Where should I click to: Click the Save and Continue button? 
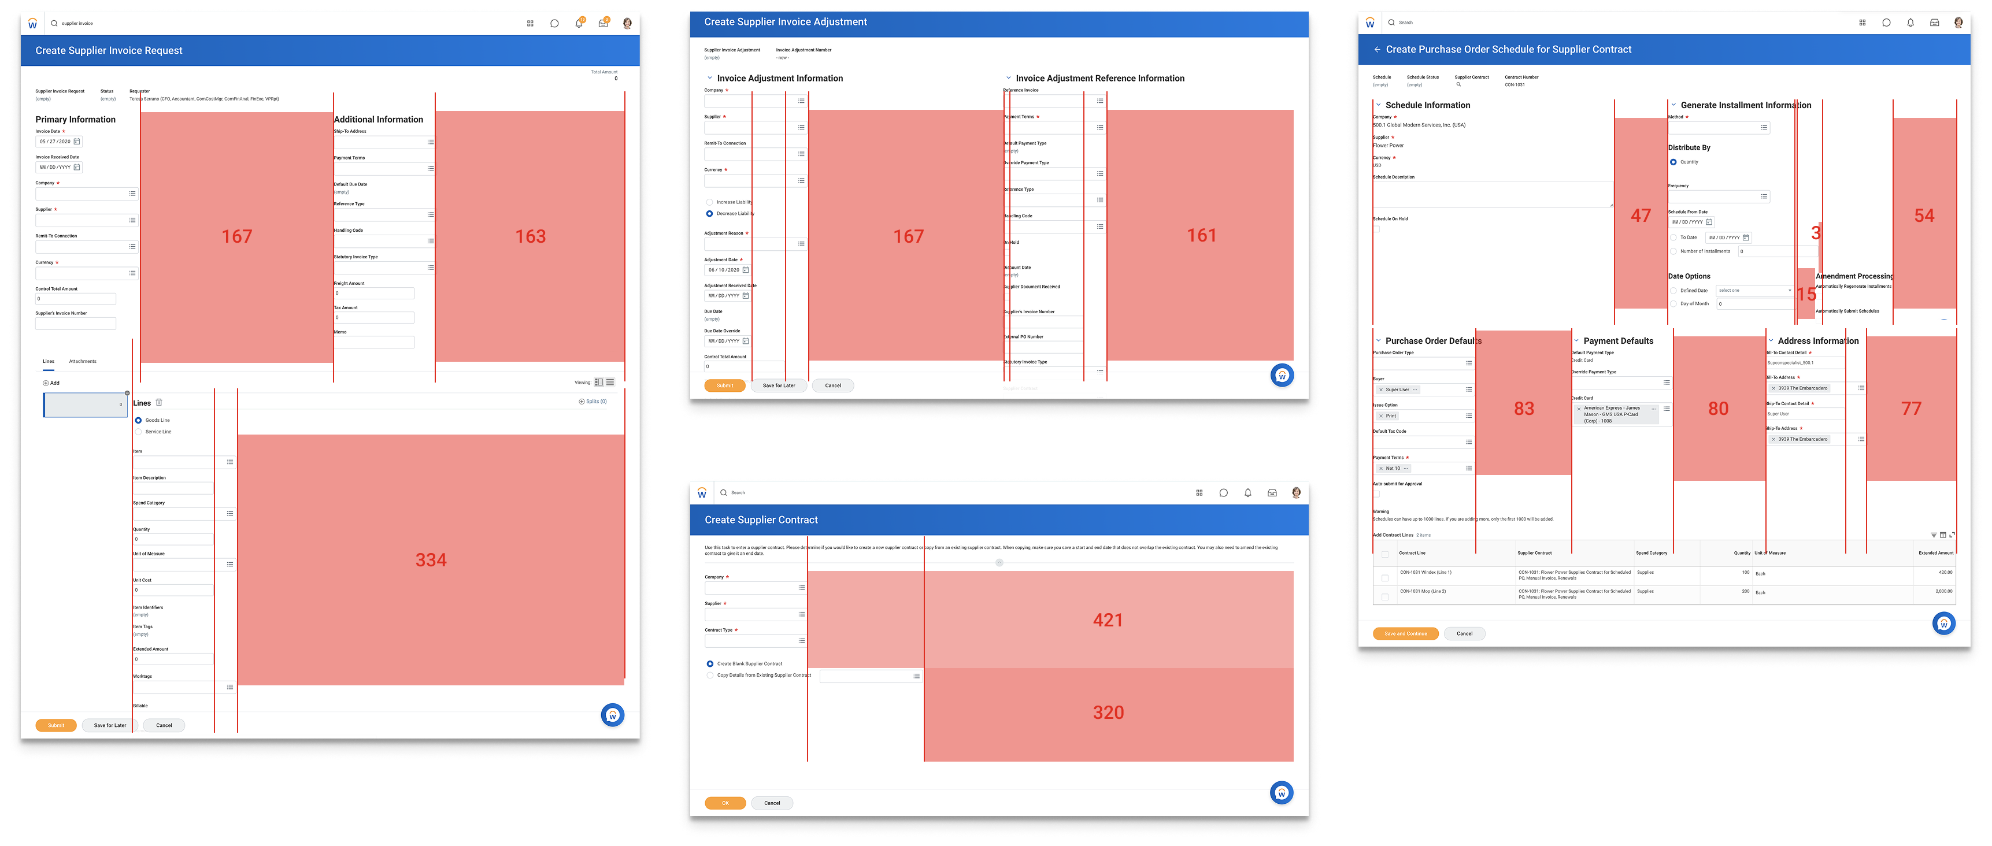click(1406, 633)
